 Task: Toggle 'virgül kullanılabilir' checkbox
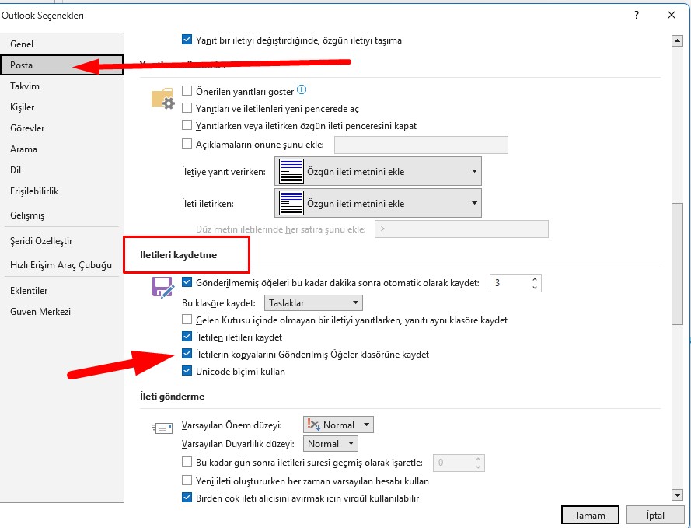click(x=187, y=498)
